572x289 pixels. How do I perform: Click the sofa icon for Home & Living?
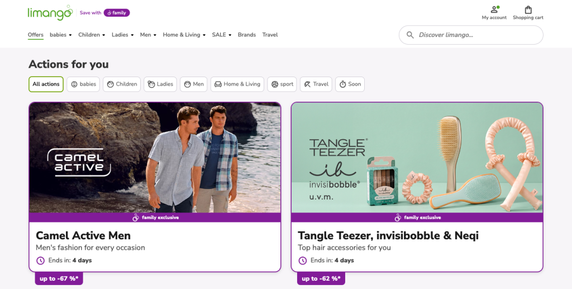218,84
